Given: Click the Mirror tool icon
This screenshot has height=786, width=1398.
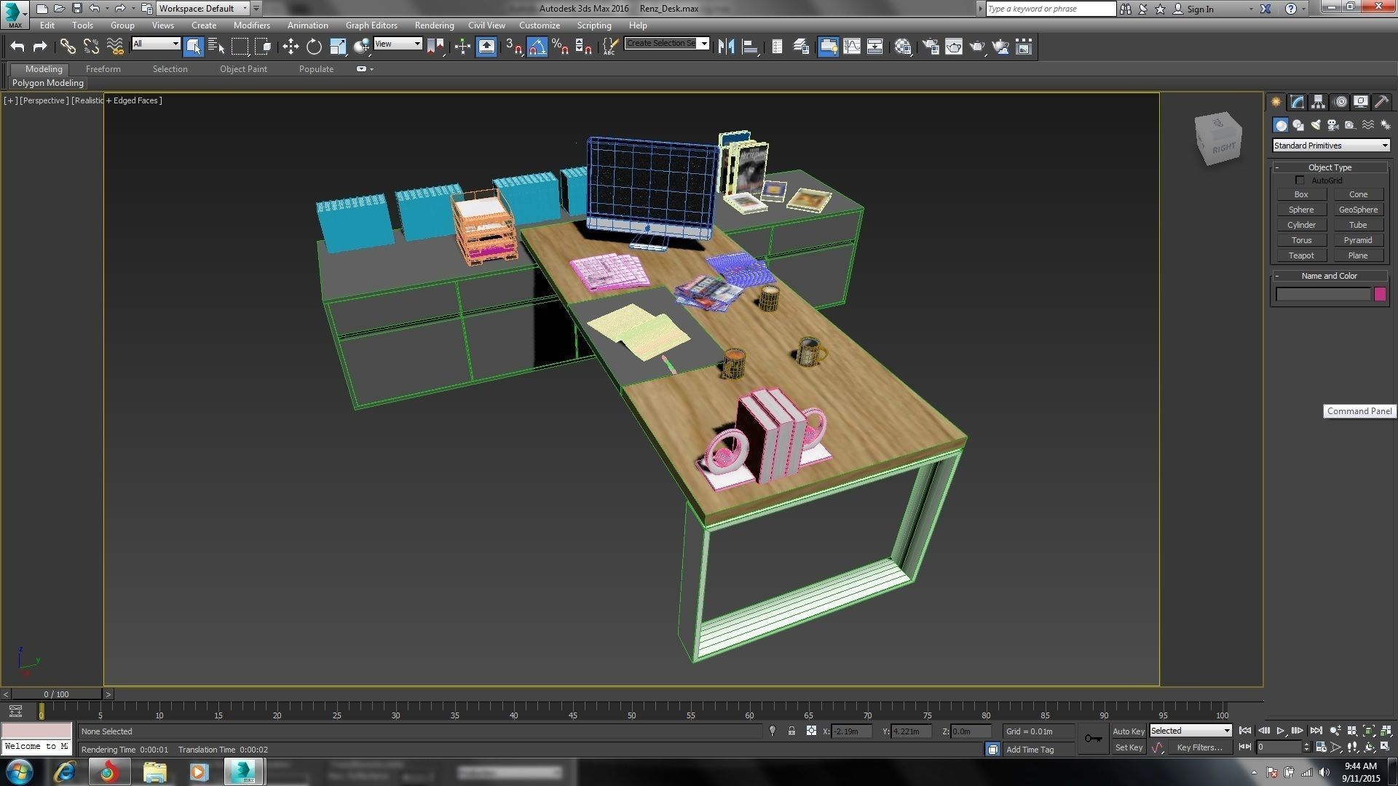Looking at the screenshot, I should tap(726, 47).
